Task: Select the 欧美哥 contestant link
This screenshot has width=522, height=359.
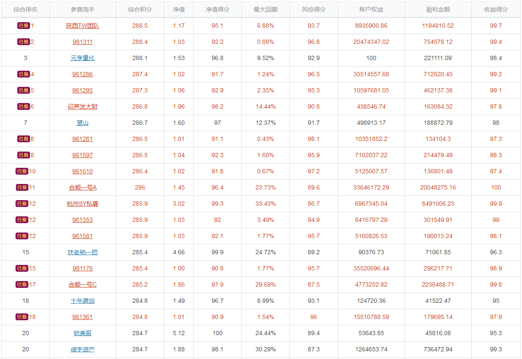Action: tap(83, 333)
